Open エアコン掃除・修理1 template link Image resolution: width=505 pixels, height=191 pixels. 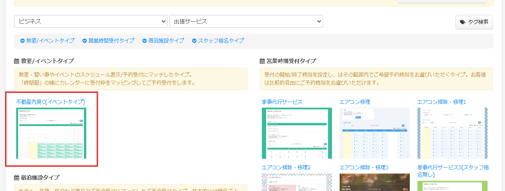click(x=442, y=102)
